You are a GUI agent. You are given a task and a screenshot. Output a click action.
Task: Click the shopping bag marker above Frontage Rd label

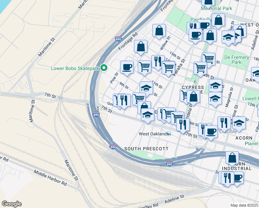(x=141, y=47)
